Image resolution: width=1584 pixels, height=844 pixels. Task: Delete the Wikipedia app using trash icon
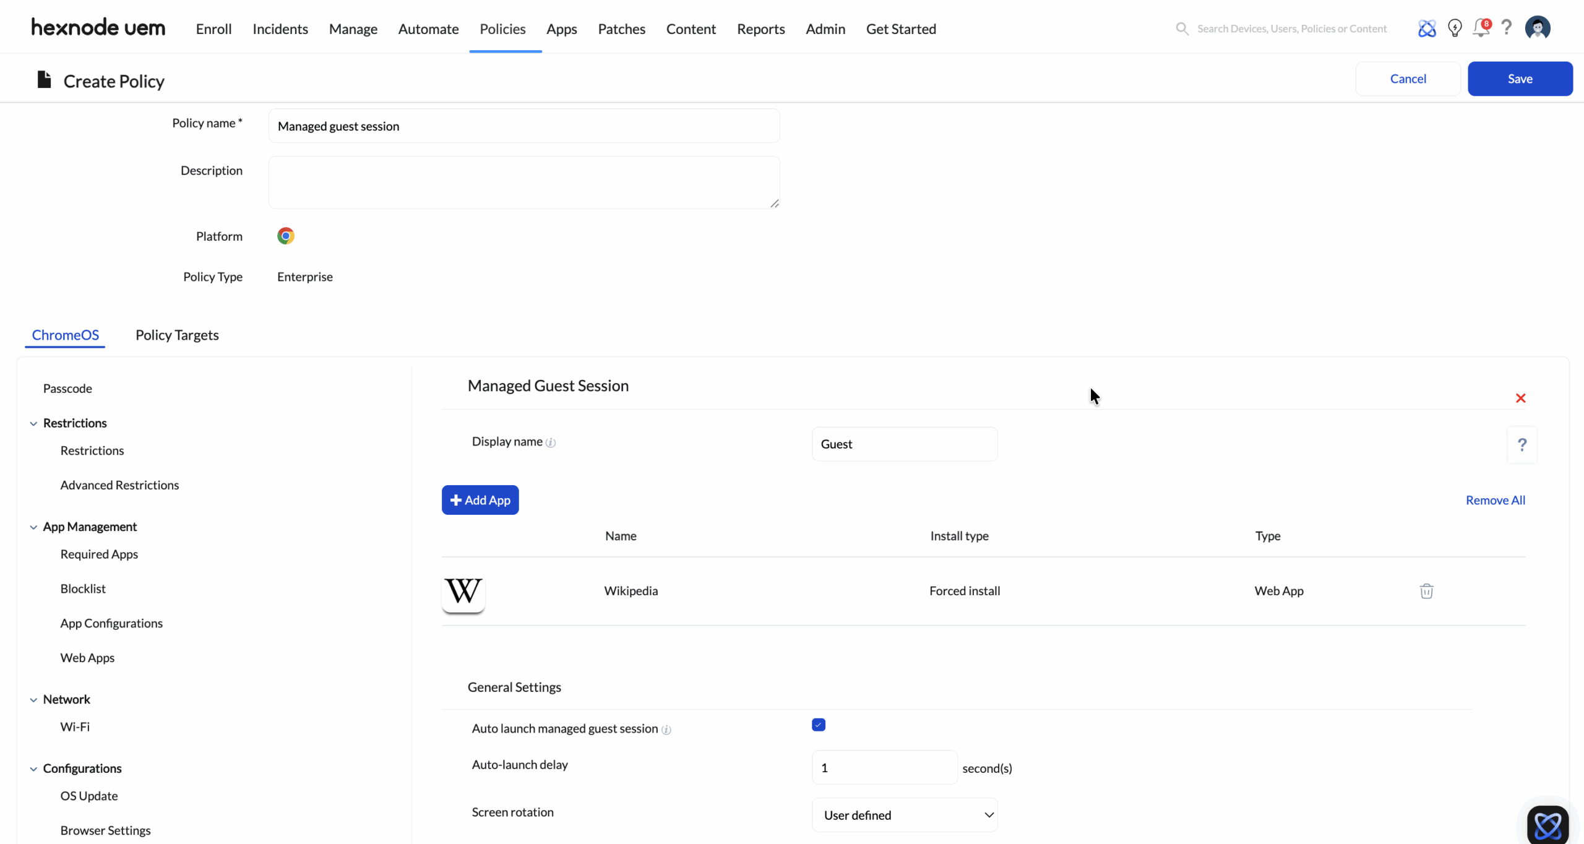tap(1427, 591)
